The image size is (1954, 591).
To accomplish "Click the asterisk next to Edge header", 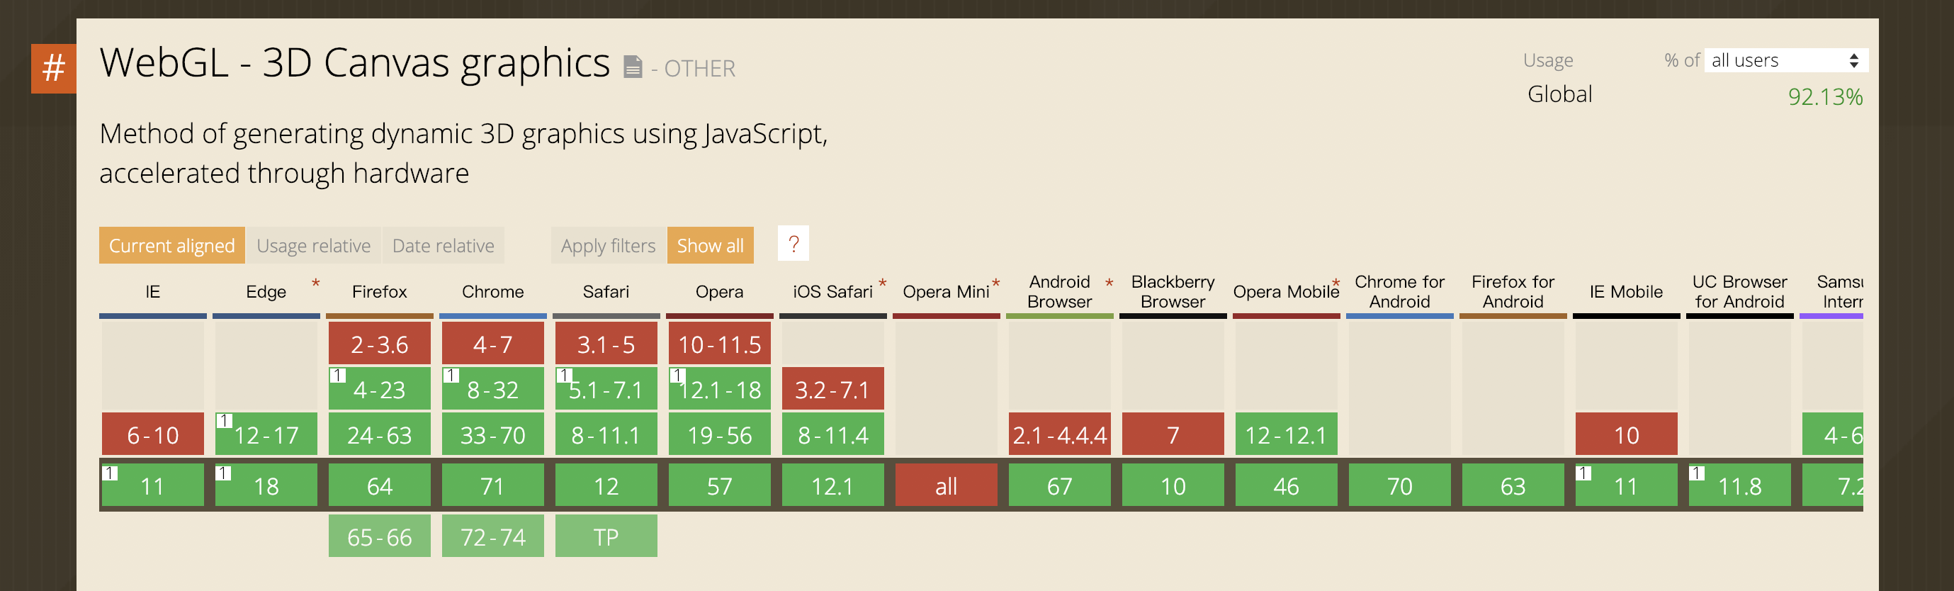I will [x=315, y=283].
